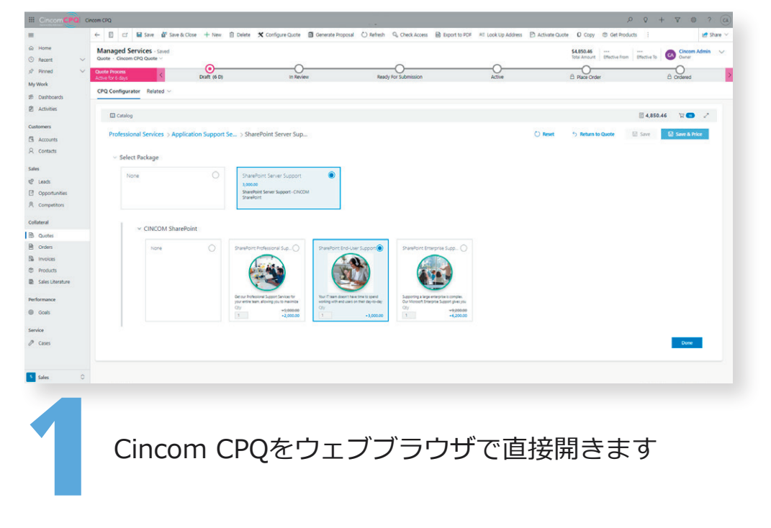Open the advanced find filter icon
The width and height of the screenshot is (771, 528).
(677, 19)
